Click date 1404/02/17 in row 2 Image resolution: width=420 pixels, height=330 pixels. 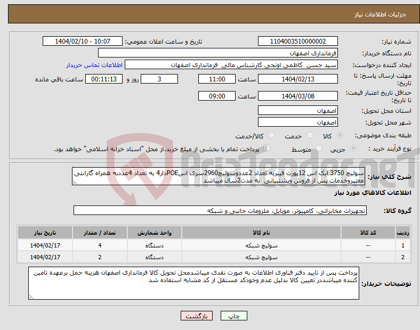tap(45, 257)
